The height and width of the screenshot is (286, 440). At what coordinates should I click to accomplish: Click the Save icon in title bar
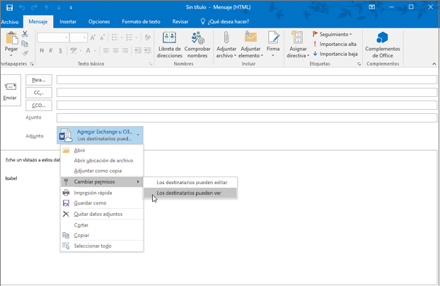(x=9, y=7)
